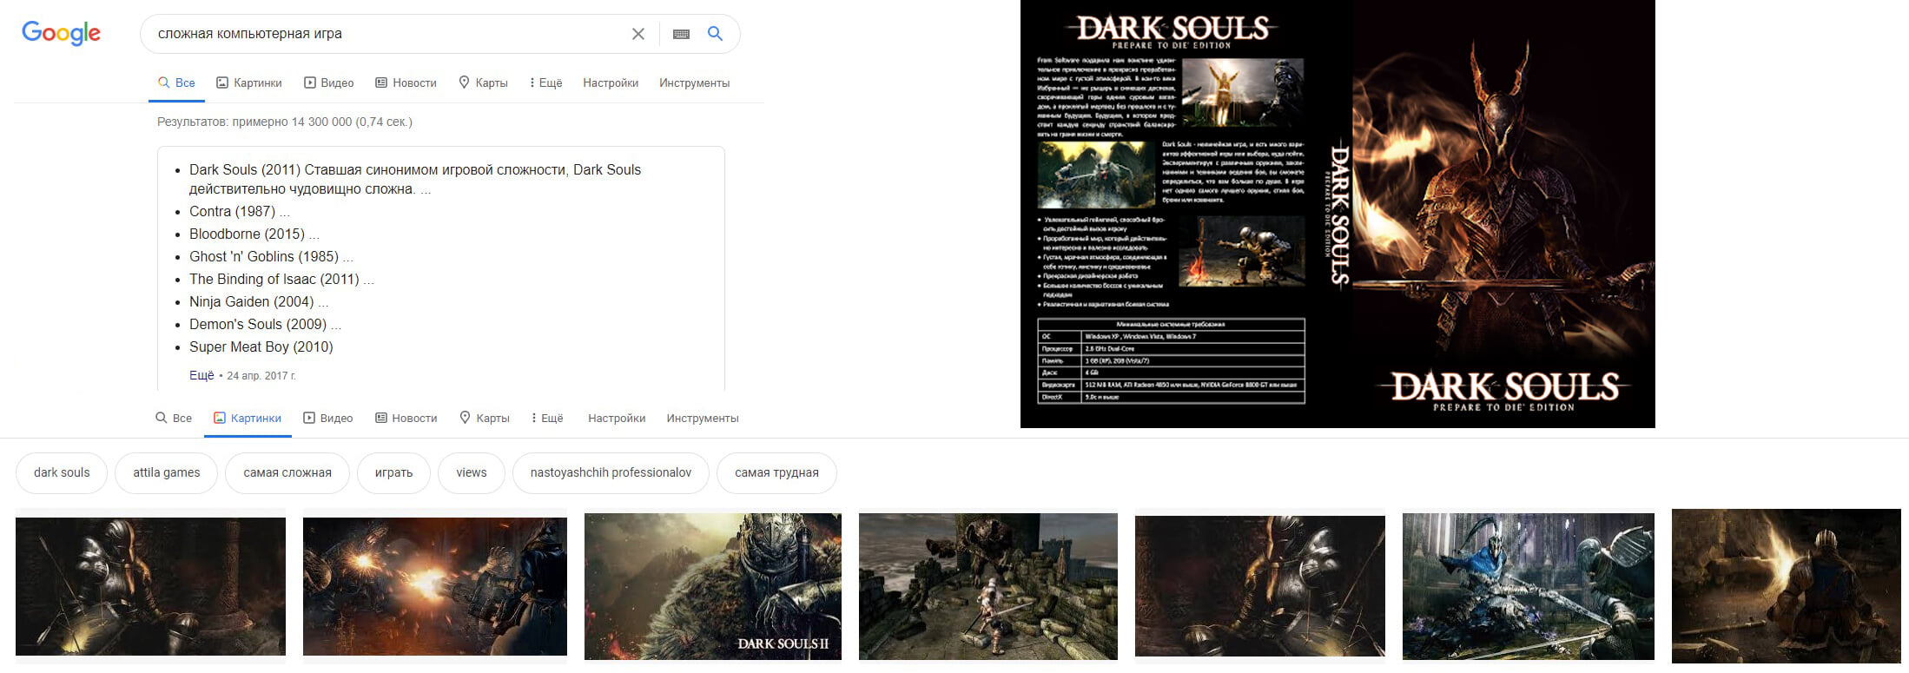
Task: Open the grey inactive Все tab
Action: tap(174, 418)
